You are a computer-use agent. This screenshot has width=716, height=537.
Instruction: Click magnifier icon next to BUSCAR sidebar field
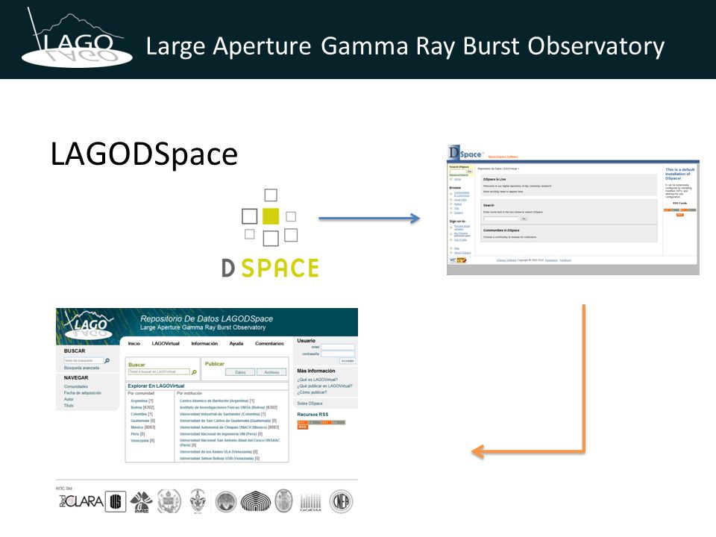tap(107, 361)
